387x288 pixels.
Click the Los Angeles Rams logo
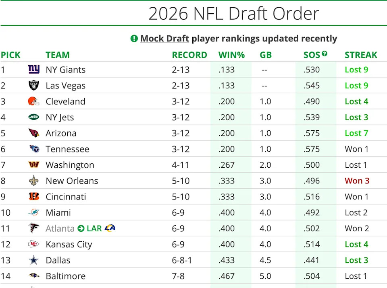click(110, 228)
